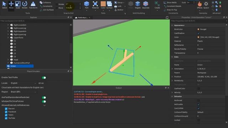Image resolution: width=228 pixels, height=128 pixels.
Task: Select the Union item in Explorer
Action: coord(20,66)
